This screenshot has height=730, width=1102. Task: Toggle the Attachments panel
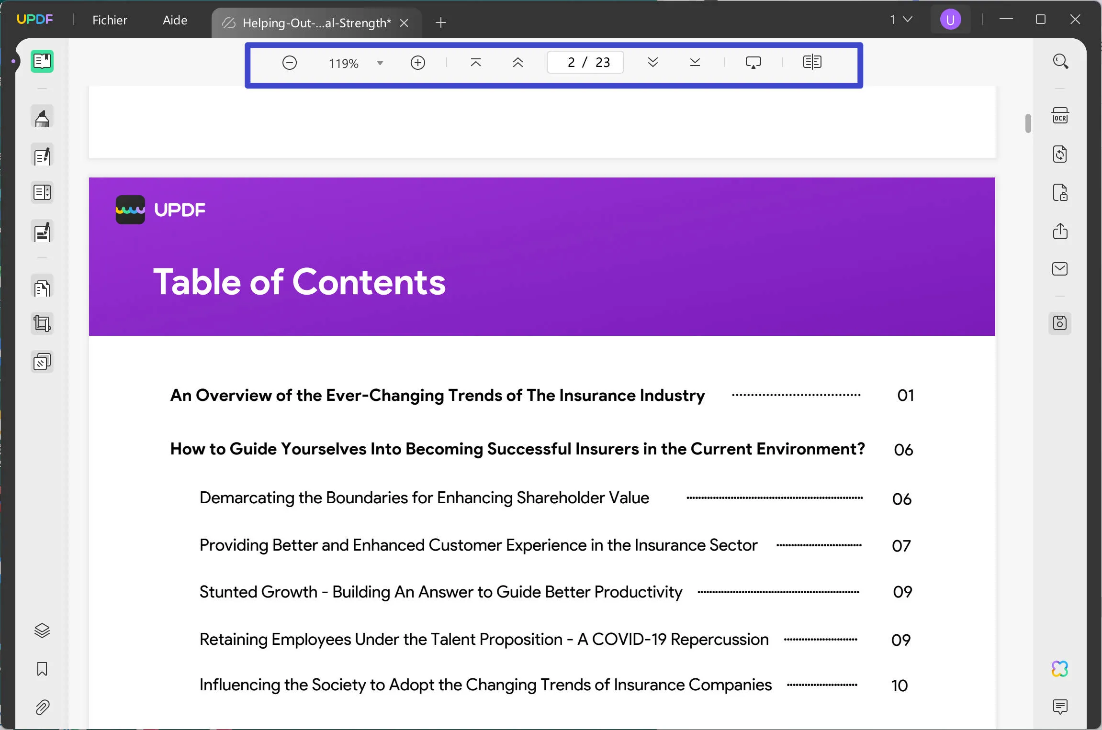42,707
